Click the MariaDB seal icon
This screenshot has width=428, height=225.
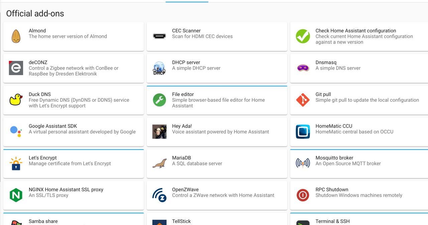tap(159, 163)
